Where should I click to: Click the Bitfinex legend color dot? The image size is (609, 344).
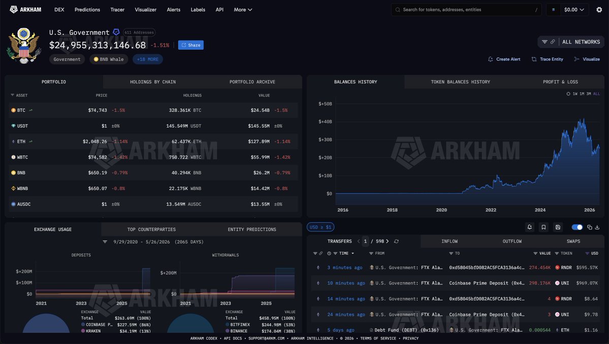coord(228,325)
